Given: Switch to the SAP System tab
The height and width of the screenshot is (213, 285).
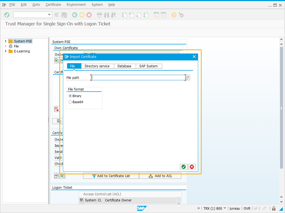Looking at the screenshot, I should tap(148, 66).
